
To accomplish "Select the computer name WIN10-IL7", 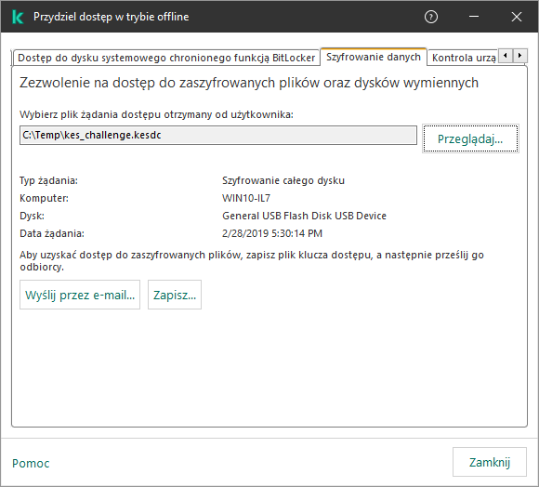I will coord(246,198).
